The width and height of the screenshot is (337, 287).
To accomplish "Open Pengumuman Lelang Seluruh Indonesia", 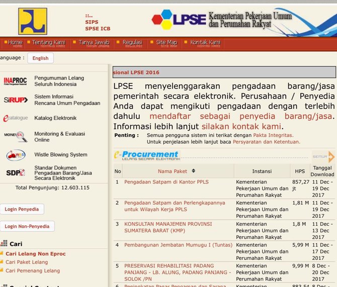I will [59, 81].
